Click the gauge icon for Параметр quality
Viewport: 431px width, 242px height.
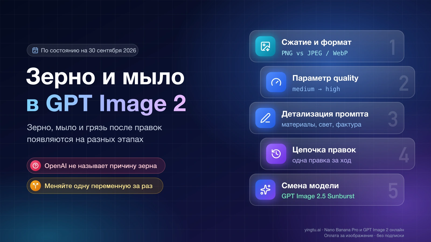(x=276, y=82)
